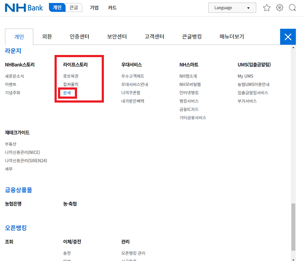Click the NH Bank logo
The width and height of the screenshot is (303, 261).
24,8
